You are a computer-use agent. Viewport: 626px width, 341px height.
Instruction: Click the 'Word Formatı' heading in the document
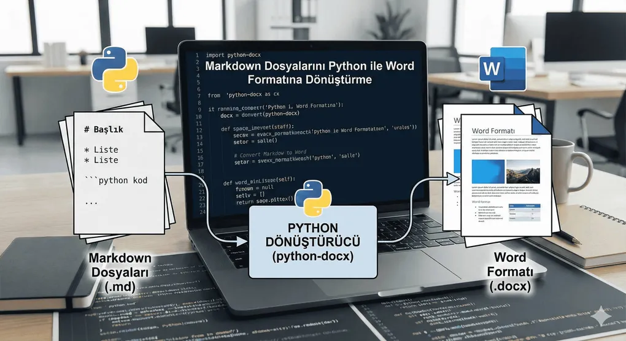[x=492, y=131]
